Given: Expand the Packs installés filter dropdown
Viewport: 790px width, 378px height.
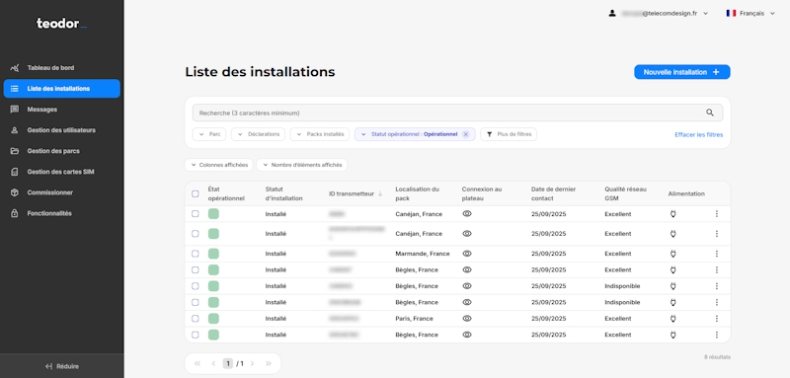Looking at the screenshot, I should tap(320, 134).
